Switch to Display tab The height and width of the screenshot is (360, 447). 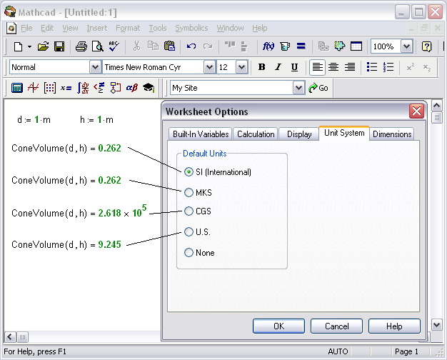click(299, 134)
